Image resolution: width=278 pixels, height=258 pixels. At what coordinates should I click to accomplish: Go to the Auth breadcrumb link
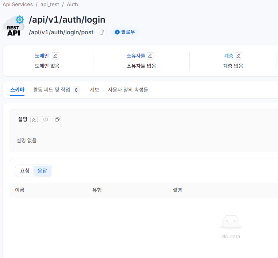[72, 4]
